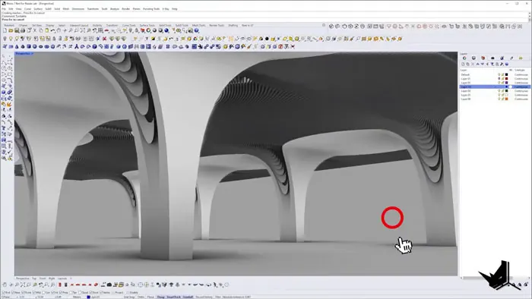
Task: Click the Undo arrow icon
Action: [52, 30]
